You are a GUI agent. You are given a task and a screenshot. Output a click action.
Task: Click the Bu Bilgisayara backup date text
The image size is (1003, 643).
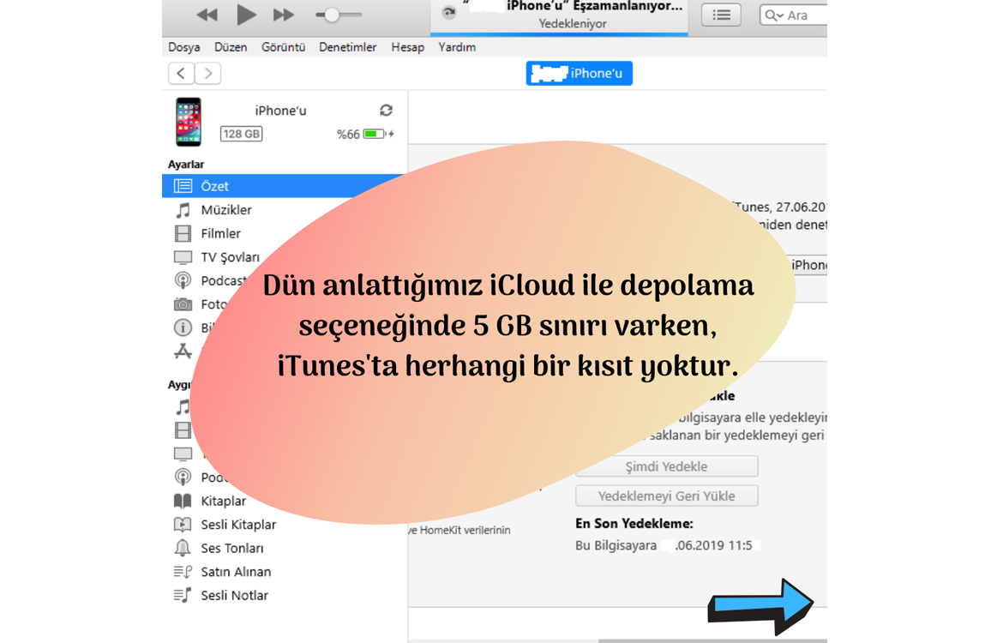tap(664, 546)
